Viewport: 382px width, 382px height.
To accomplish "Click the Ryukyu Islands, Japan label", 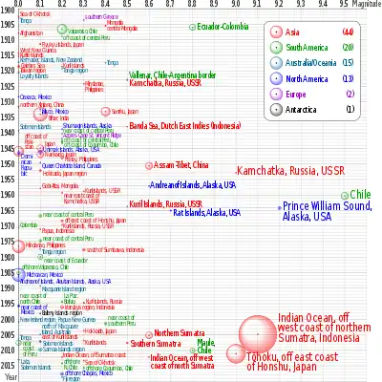I will [63, 45].
